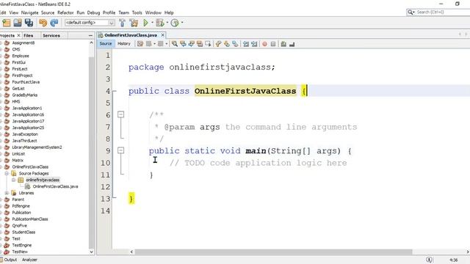
Task: Click the Find Previous Occurrence icon
Action: click(x=183, y=44)
